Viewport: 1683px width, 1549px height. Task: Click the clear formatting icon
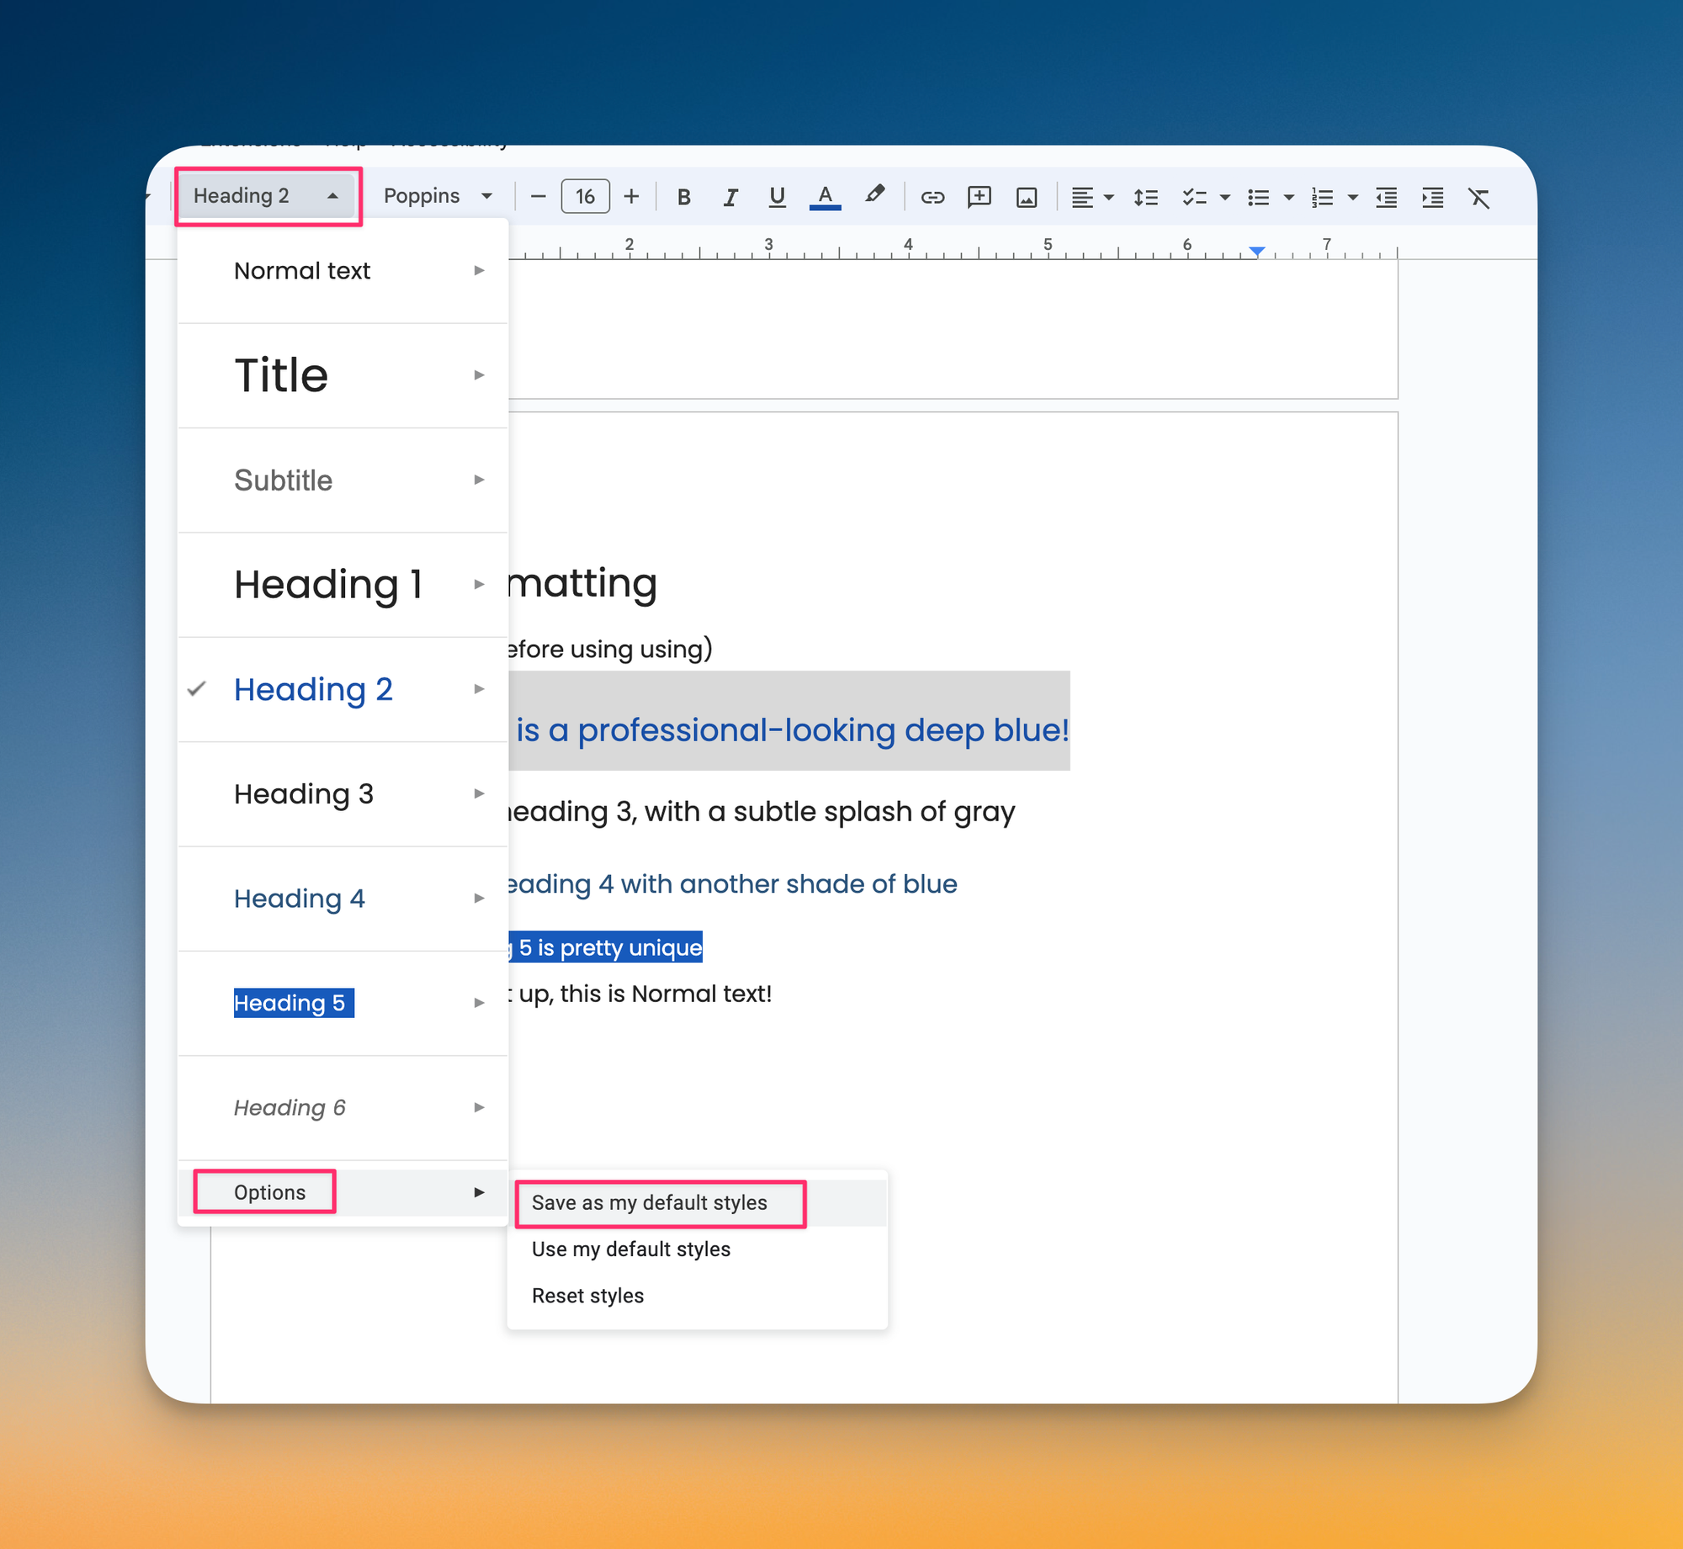coord(1479,197)
